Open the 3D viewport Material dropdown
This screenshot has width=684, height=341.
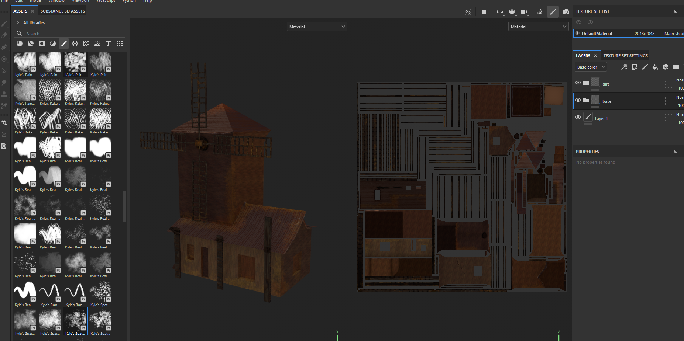click(x=317, y=27)
